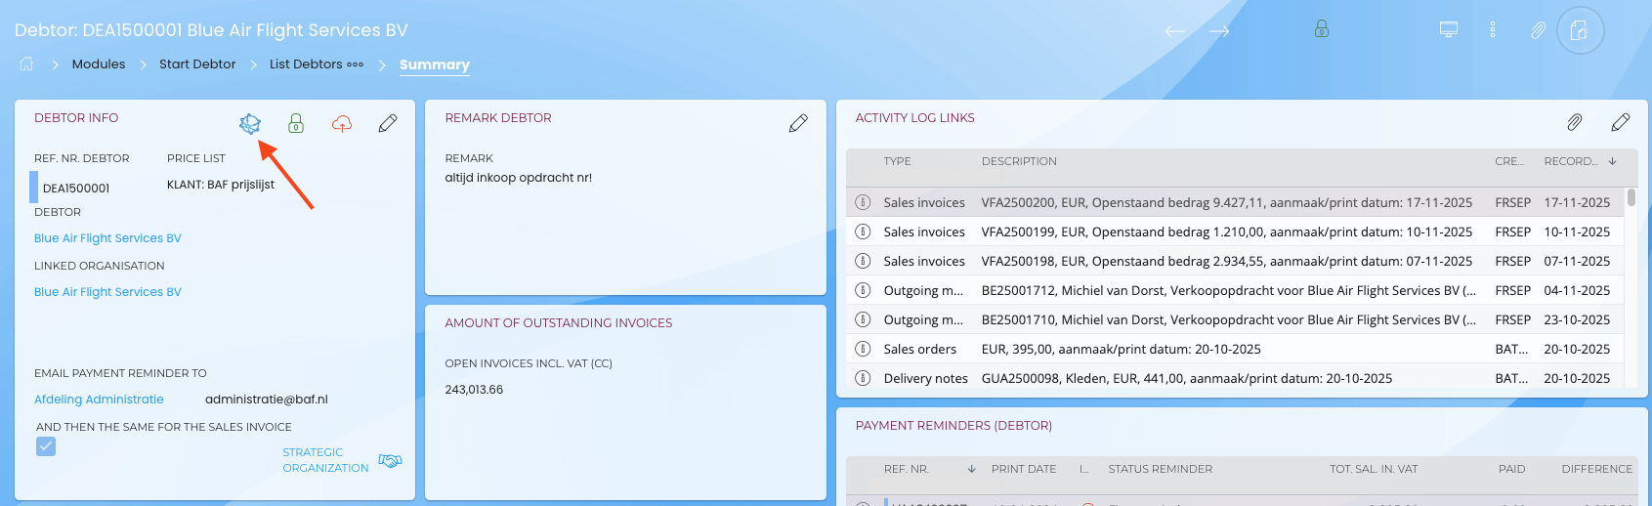
Task: Select reference number DEA1500001 field
Action: click(x=76, y=188)
